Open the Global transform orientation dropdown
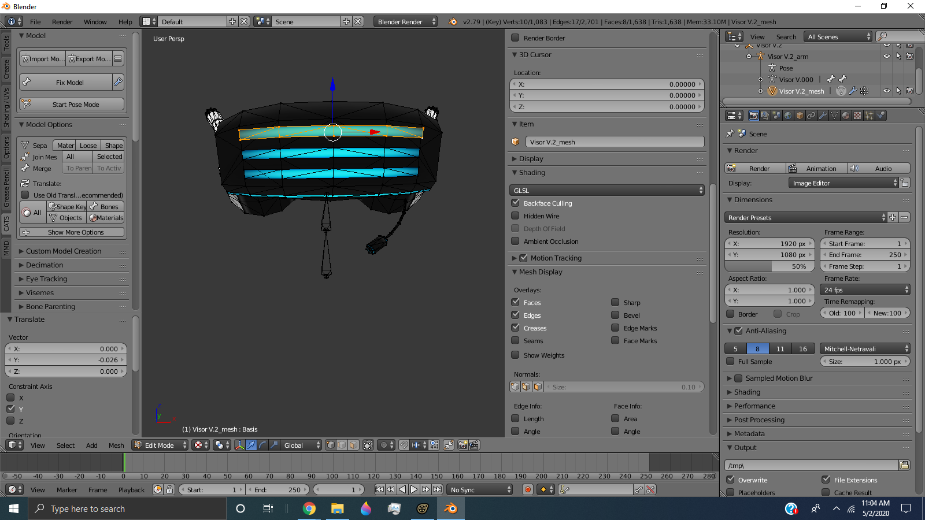Viewport: 925px width, 520px height. click(x=301, y=445)
